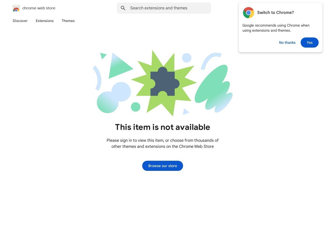Click the "chrome web store" title text
325x243 pixels.
pos(39,8)
